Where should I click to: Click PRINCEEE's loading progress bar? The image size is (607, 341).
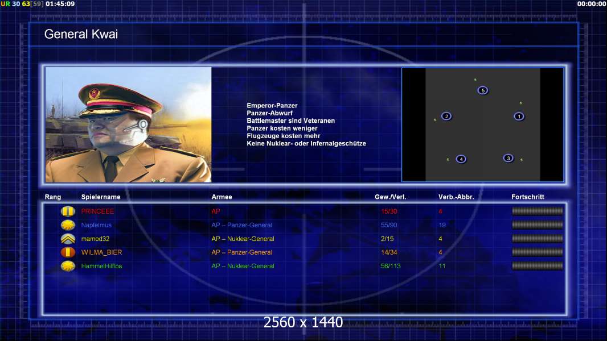538,211
